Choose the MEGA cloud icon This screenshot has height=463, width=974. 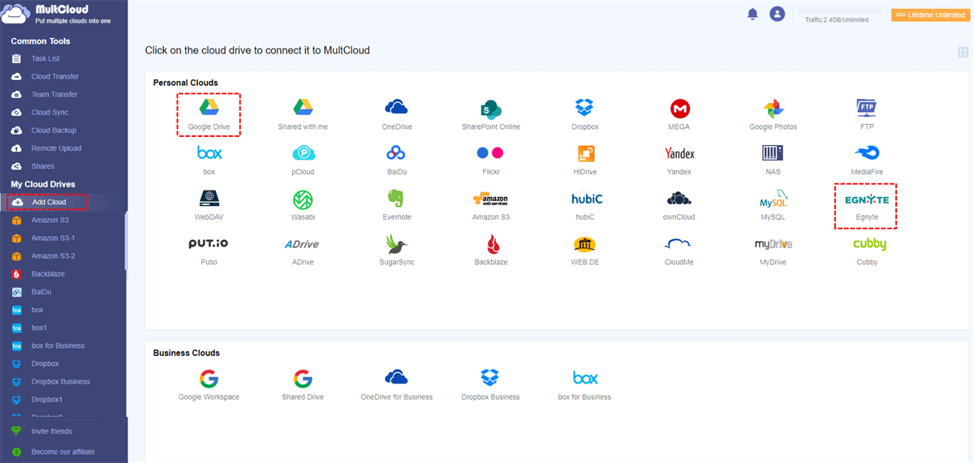tap(679, 108)
